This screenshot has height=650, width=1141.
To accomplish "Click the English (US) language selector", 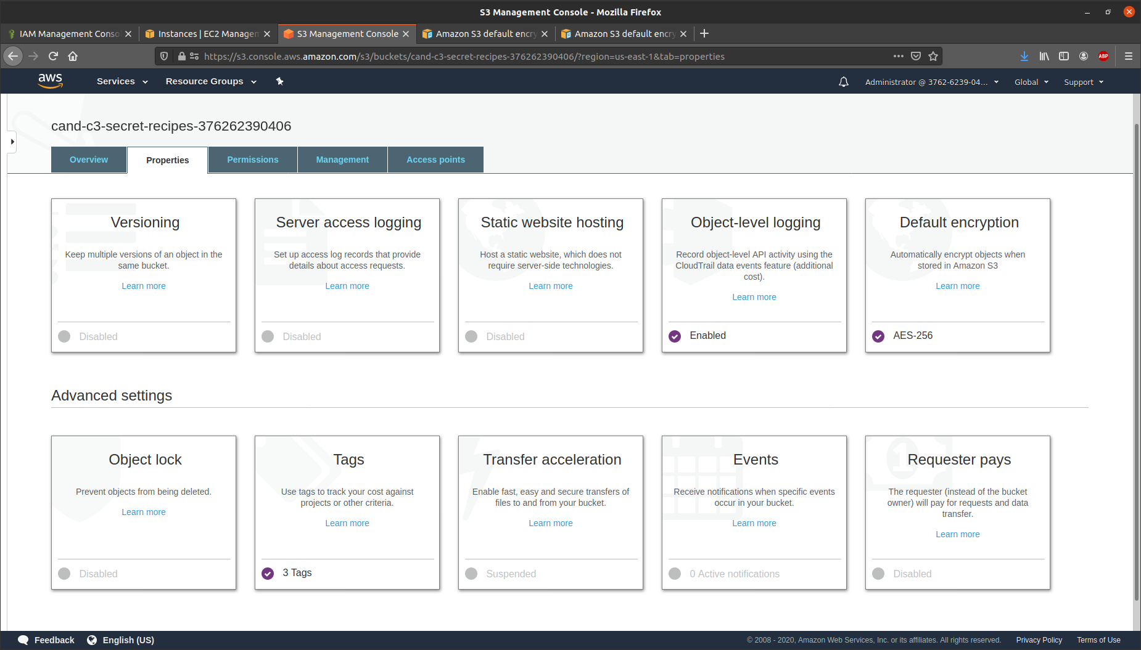I will [x=128, y=640].
